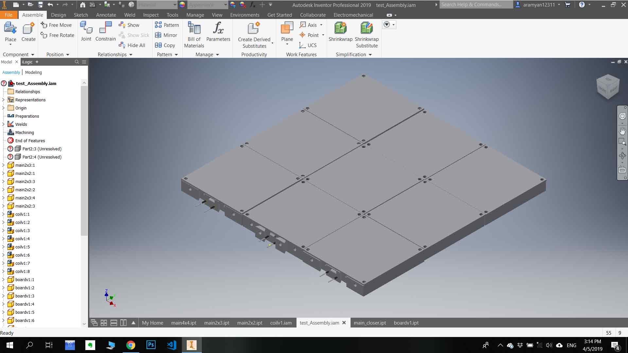
Task: Select the Mirror component tool
Action: pos(166,35)
